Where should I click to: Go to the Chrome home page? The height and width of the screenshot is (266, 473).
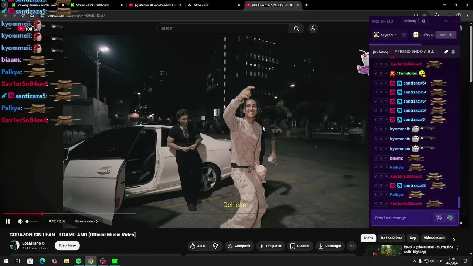point(32,16)
